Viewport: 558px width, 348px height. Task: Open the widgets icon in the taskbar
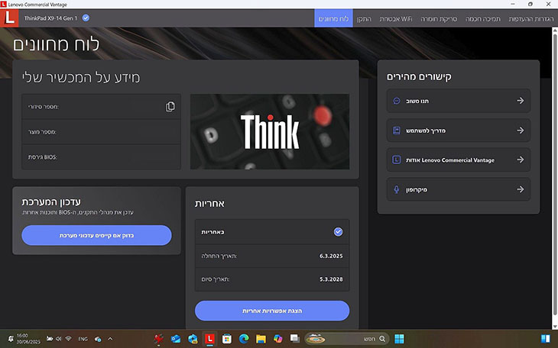click(x=545, y=339)
